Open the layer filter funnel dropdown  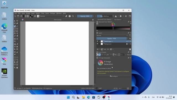130,36
